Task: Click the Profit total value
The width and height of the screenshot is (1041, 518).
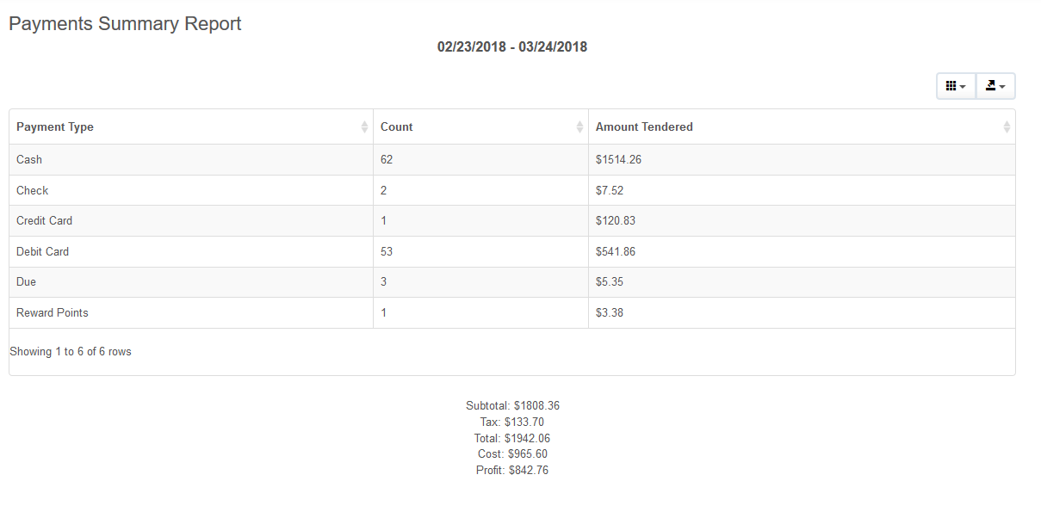Action: coord(511,470)
